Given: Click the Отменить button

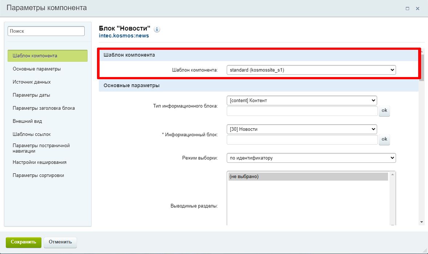Looking at the screenshot, I should pos(60,242).
